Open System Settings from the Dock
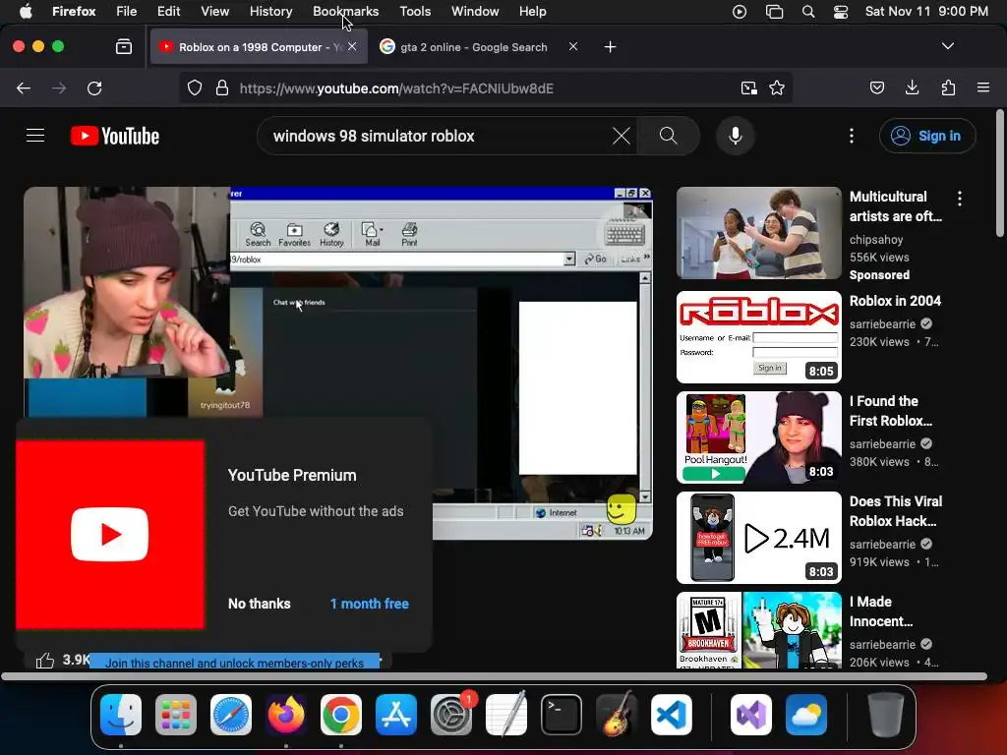Screen dimensions: 1007x755 click(x=450, y=715)
